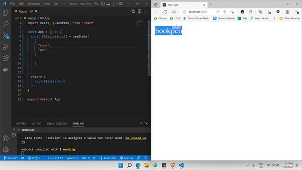
Task: Open a new tab in Edge
Action: [x=211, y=5]
